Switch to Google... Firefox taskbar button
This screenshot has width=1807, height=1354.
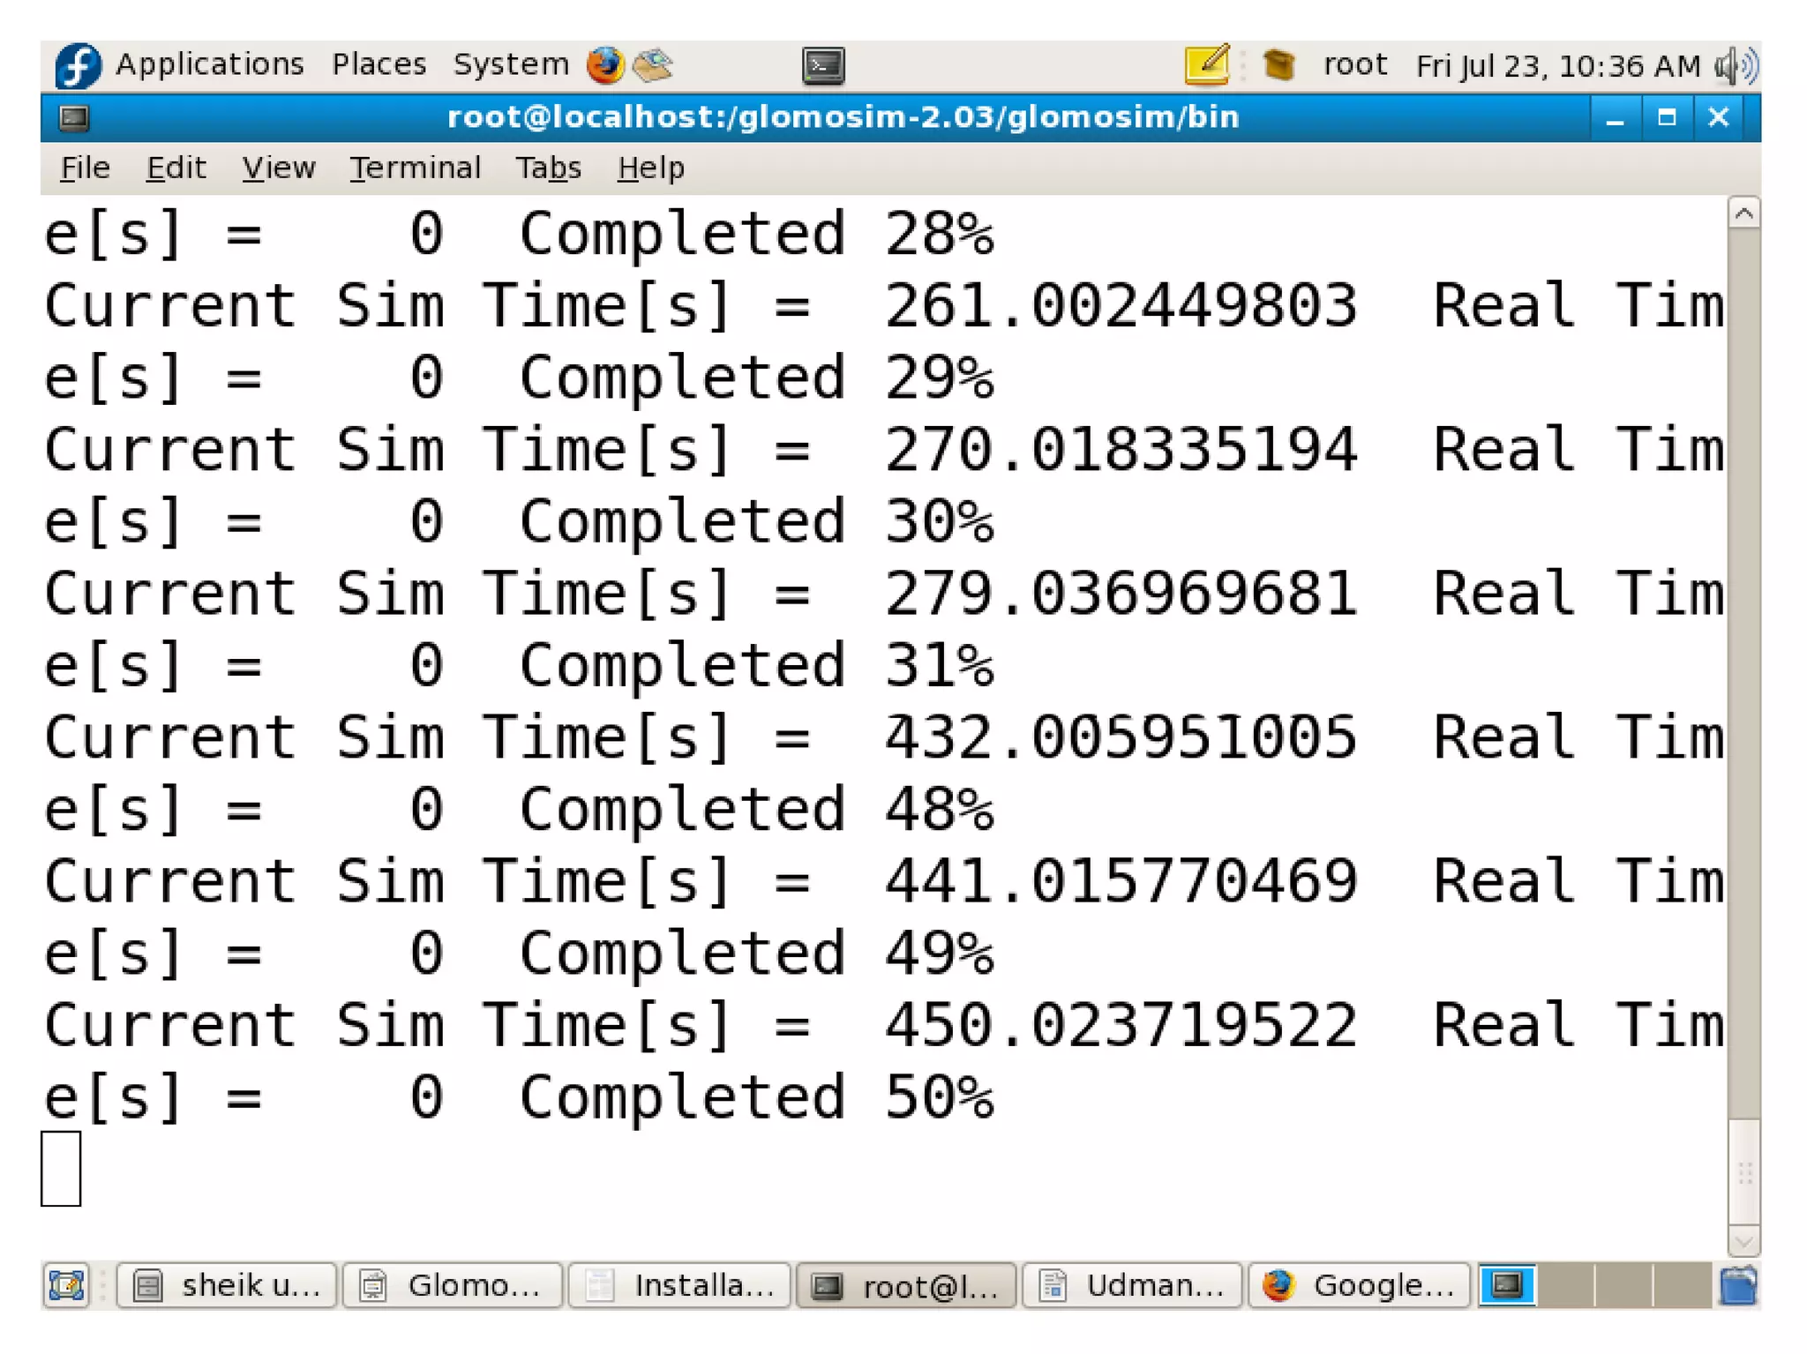[x=1359, y=1285]
